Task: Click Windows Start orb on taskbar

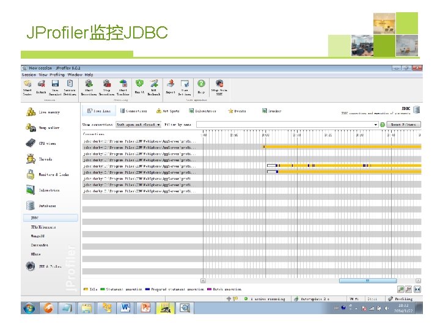Action: click(29, 308)
